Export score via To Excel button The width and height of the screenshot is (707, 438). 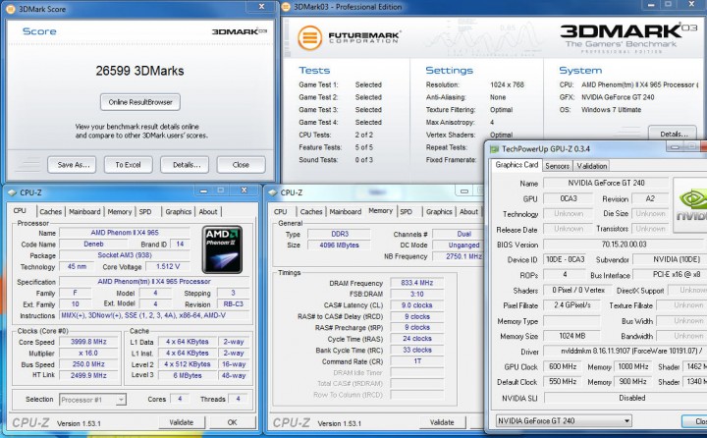pos(128,165)
